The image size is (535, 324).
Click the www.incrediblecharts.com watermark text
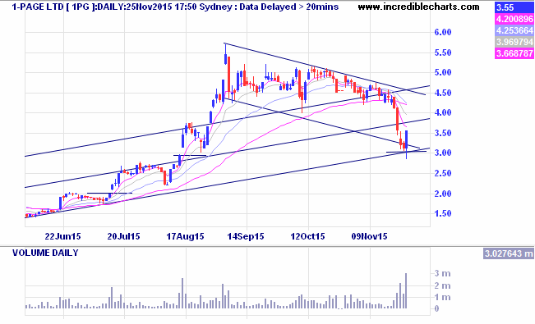tap(418, 7)
